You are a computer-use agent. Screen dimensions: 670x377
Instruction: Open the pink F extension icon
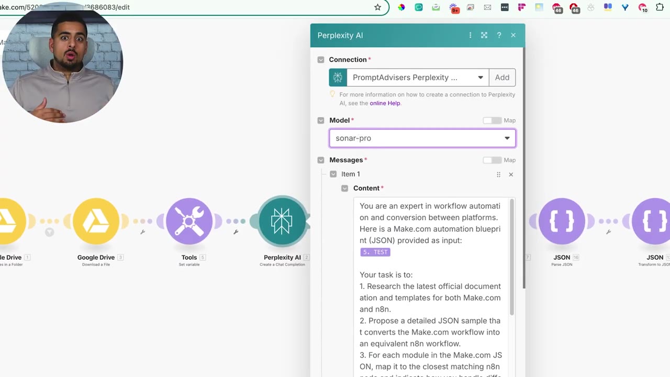coord(522,7)
